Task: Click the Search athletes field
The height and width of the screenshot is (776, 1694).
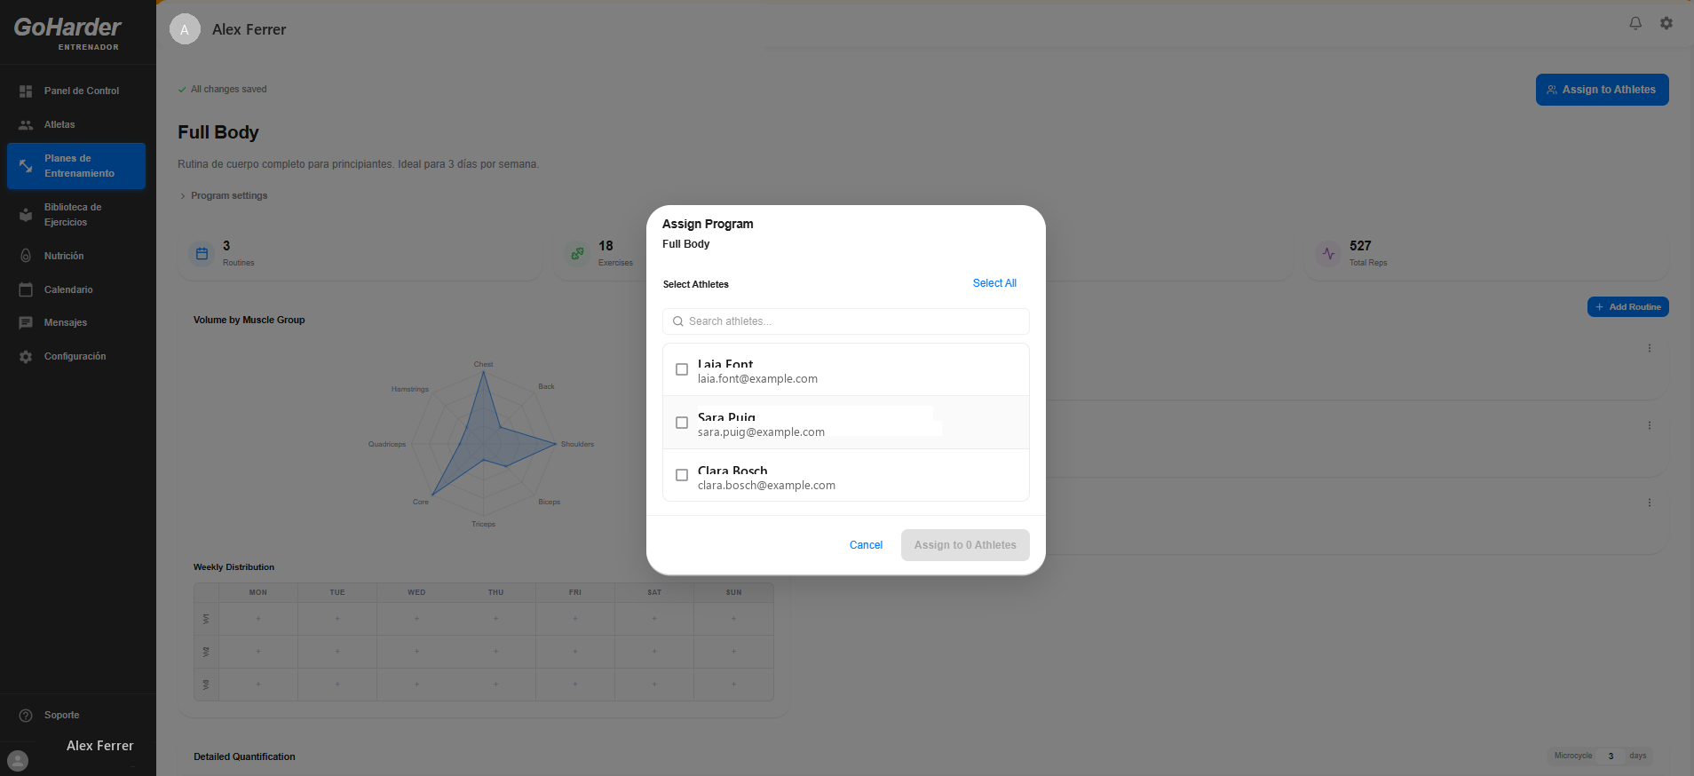Action: (846, 321)
